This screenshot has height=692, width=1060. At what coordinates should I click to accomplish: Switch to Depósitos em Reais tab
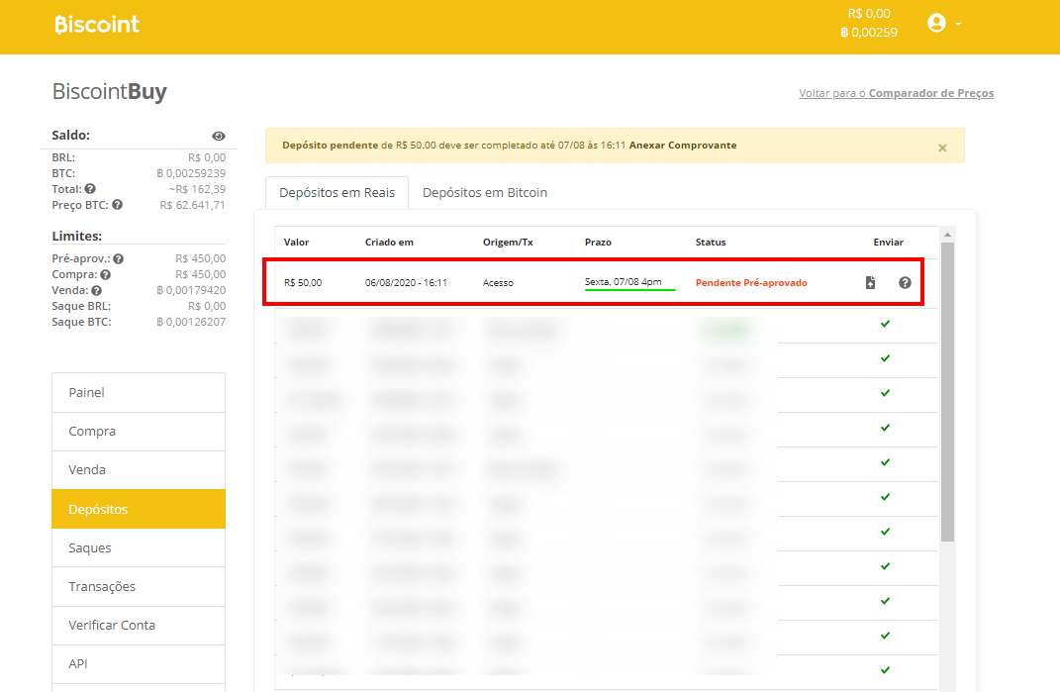pyautogui.click(x=337, y=193)
